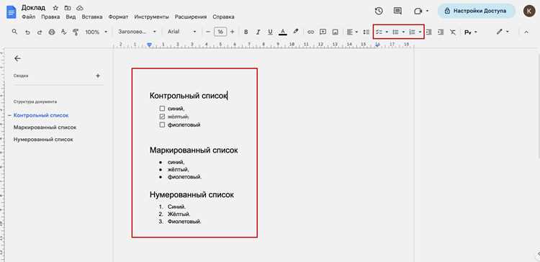This screenshot has height=262, width=540.
Task: Clear text formatting
Action: pyautogui.click(x=453, y=32)
